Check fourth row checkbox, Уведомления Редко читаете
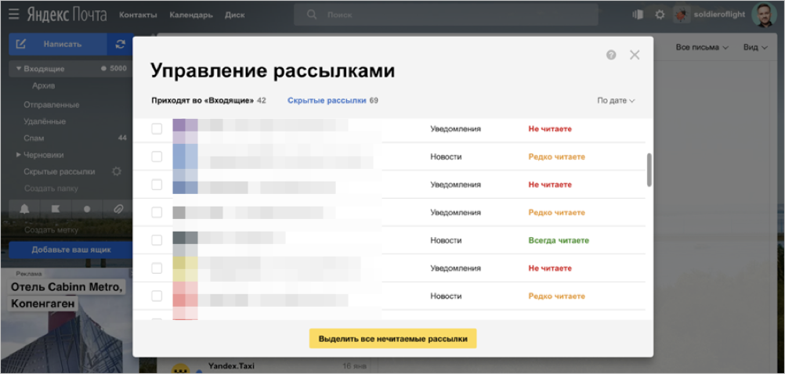 157,213
